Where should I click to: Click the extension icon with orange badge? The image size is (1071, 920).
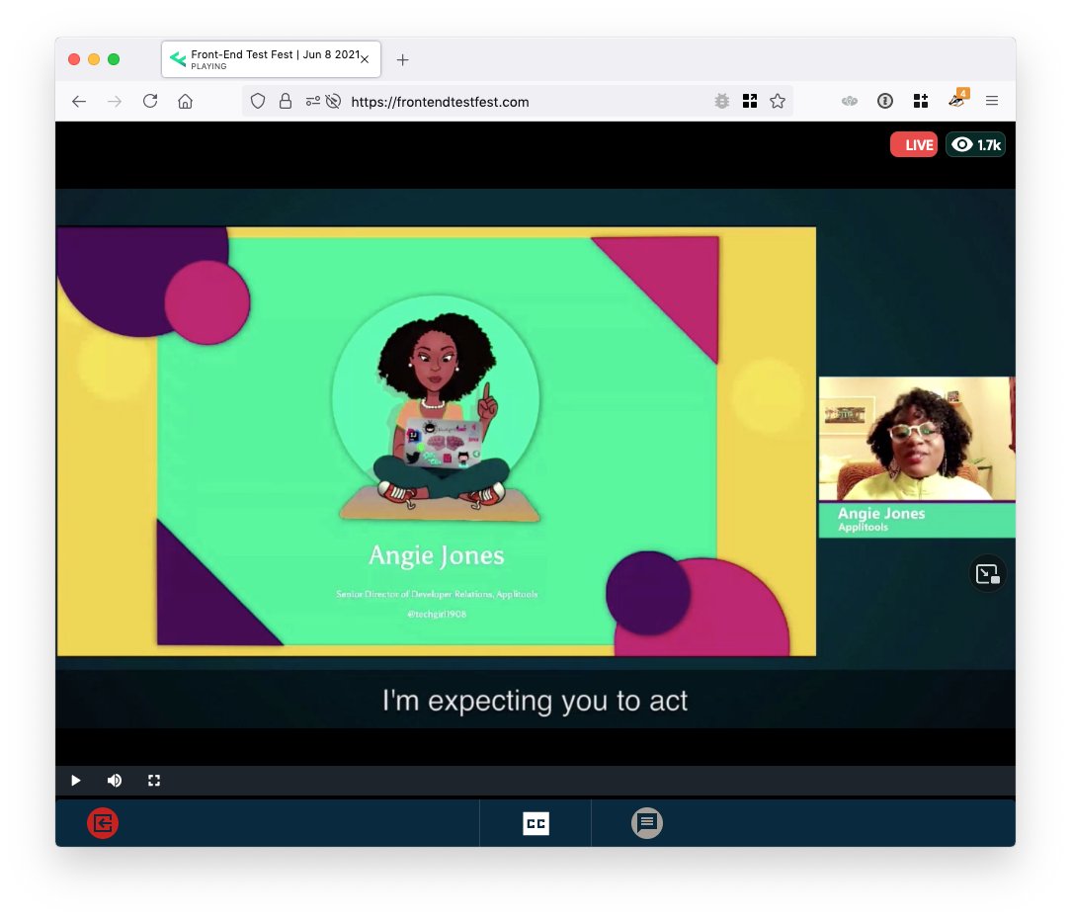[958, 99]
